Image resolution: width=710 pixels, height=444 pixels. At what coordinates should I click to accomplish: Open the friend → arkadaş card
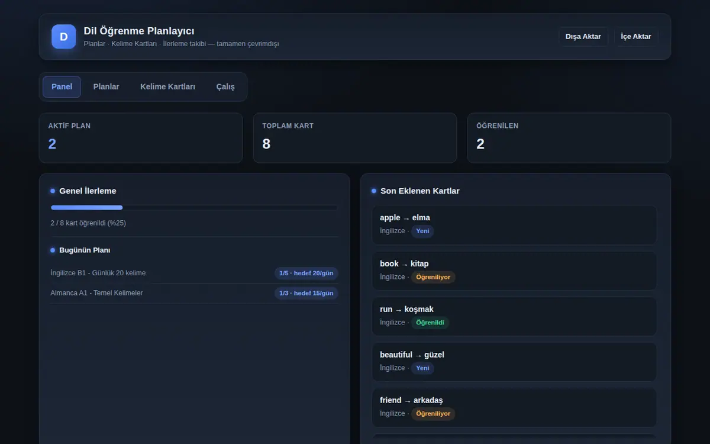click(x=514, y=407)
